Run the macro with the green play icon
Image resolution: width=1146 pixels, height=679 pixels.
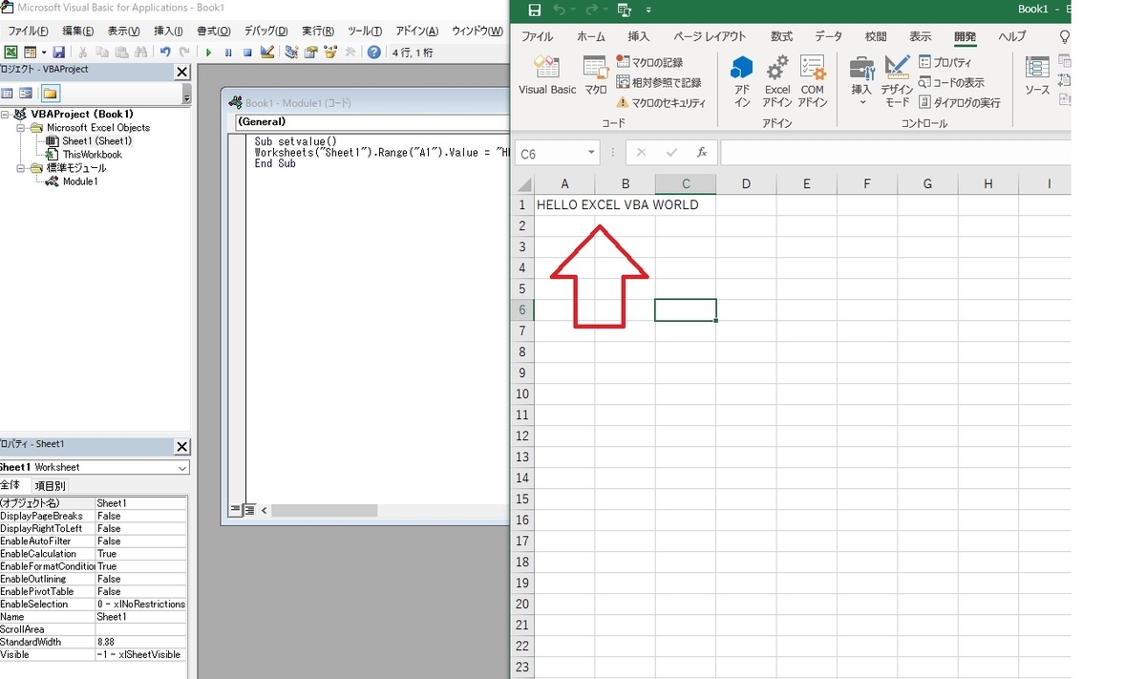click(x=209, y=53)
